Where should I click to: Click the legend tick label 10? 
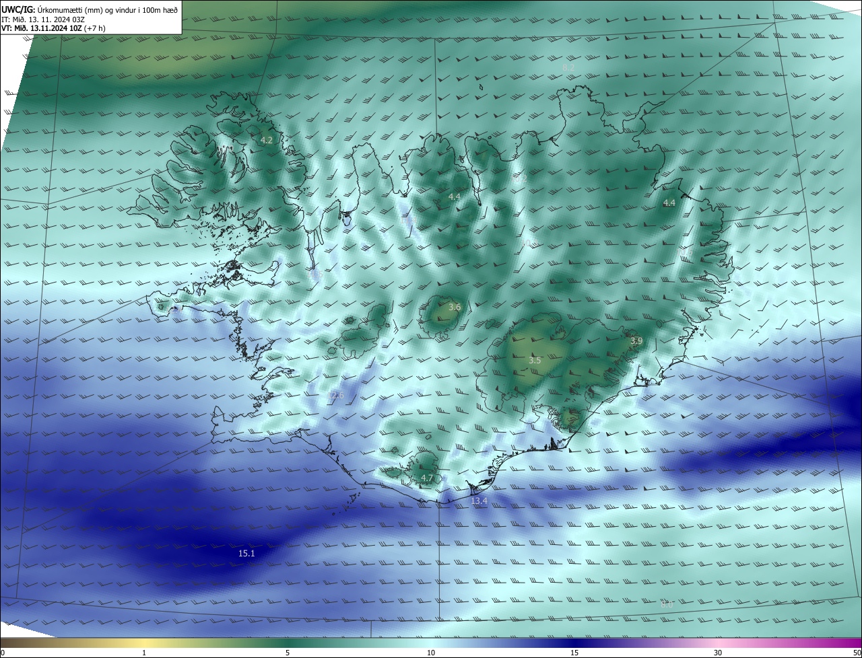431,653
